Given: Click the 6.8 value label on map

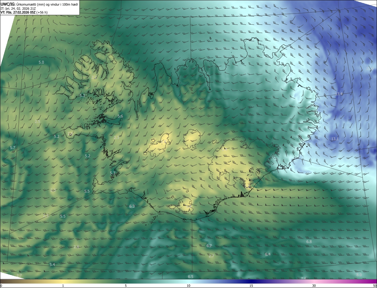Looking at the screenshot, I should [x=309, y=241].
